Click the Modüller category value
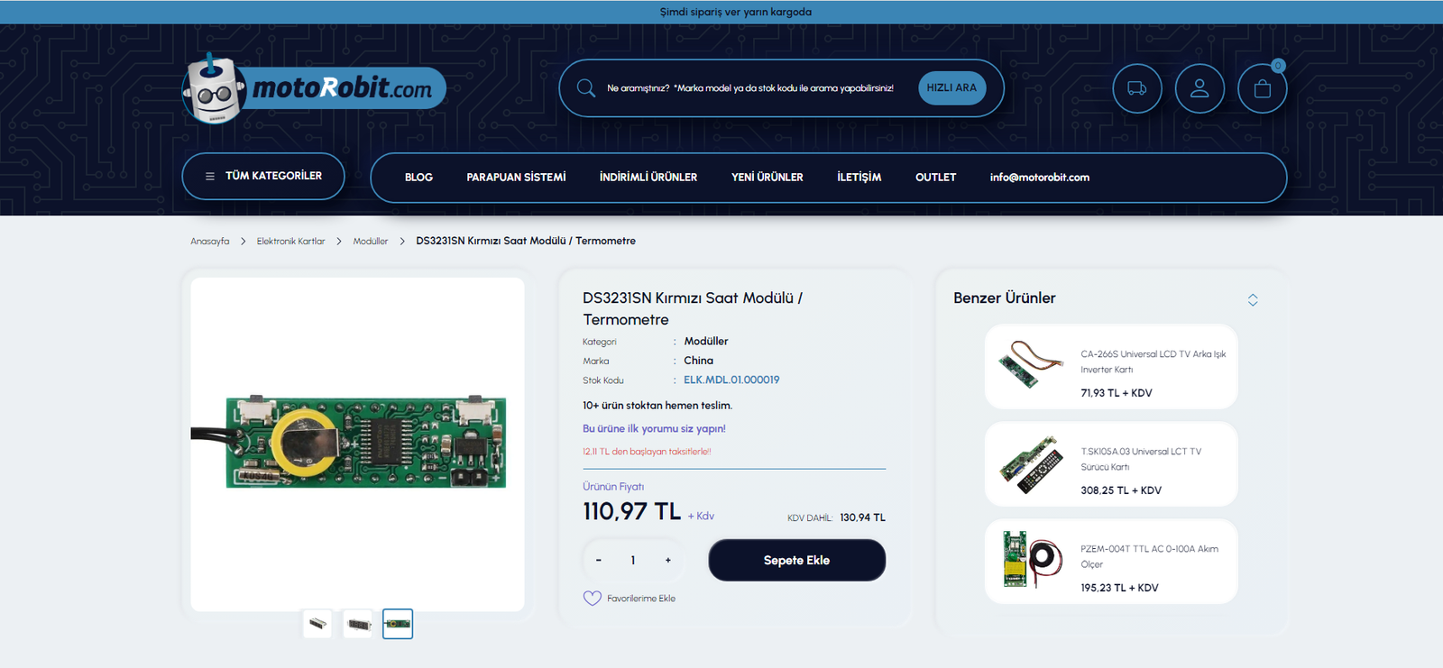Screen dimensions: 1443x668 coord(706,342)
